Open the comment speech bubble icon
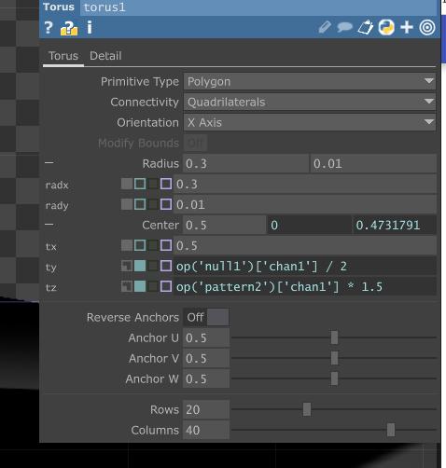446x468 pixels. [344, 27]
